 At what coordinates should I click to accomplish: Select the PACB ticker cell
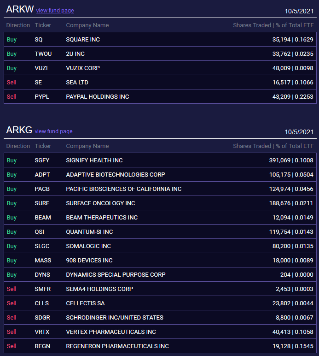(42, 189)
